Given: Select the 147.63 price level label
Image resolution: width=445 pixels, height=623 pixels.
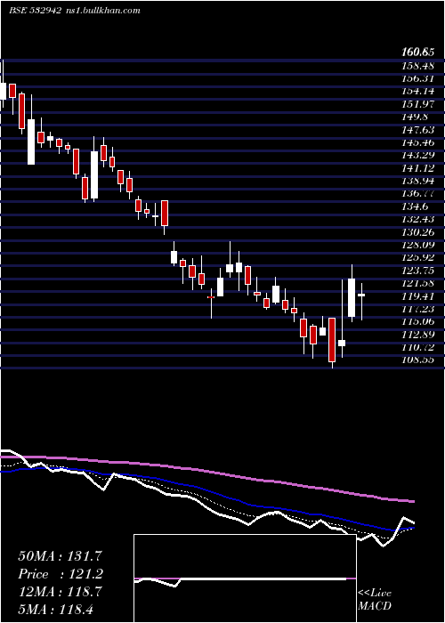Looking at the screenshot, I should click(x=417, y=130).
